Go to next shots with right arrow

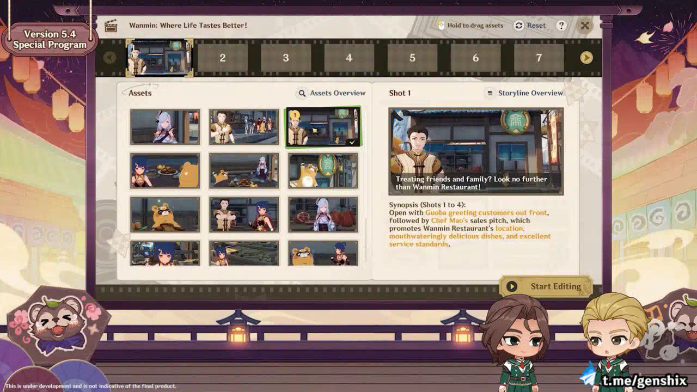(x=586, y=58)
